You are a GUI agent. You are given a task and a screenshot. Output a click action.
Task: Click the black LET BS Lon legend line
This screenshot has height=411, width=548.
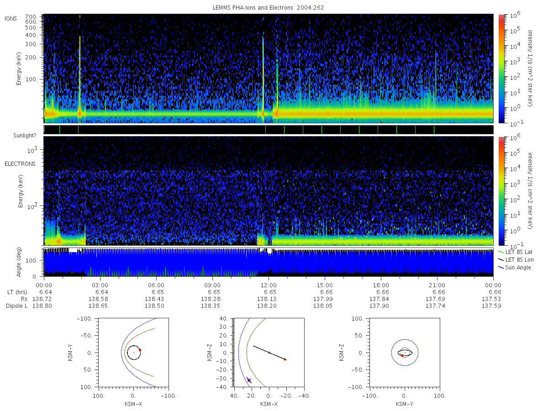(501, 259)
